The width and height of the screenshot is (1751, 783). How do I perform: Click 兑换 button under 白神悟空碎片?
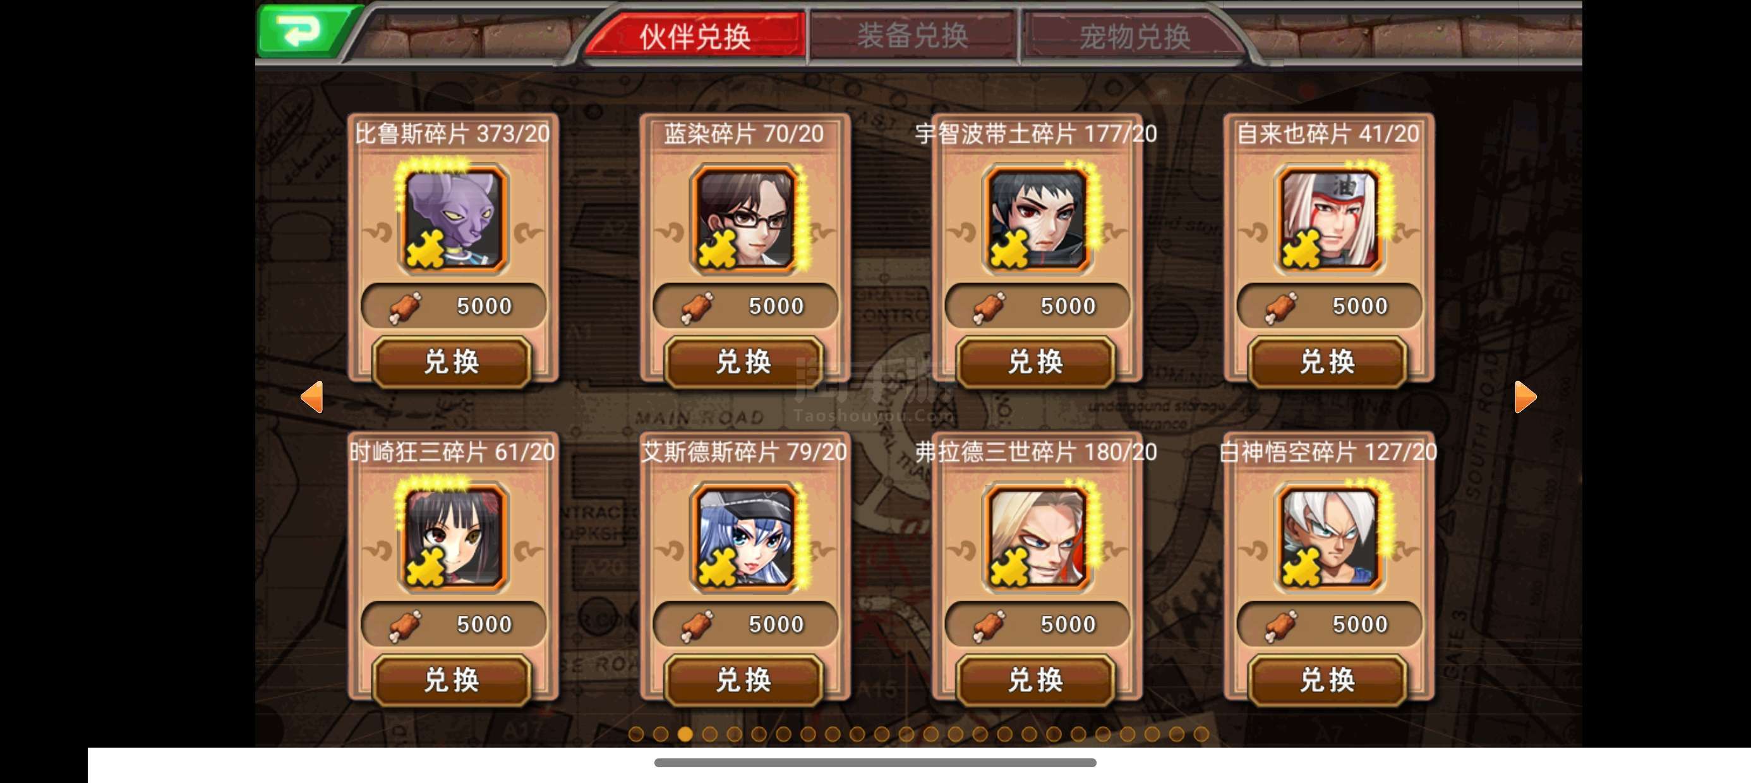point(1328,680)
